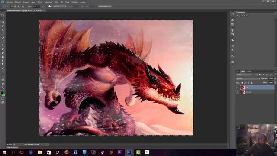The height and width of the screenshot is (156, 277).
Task: Select the History Brush tool
Action: coord(3,49)
